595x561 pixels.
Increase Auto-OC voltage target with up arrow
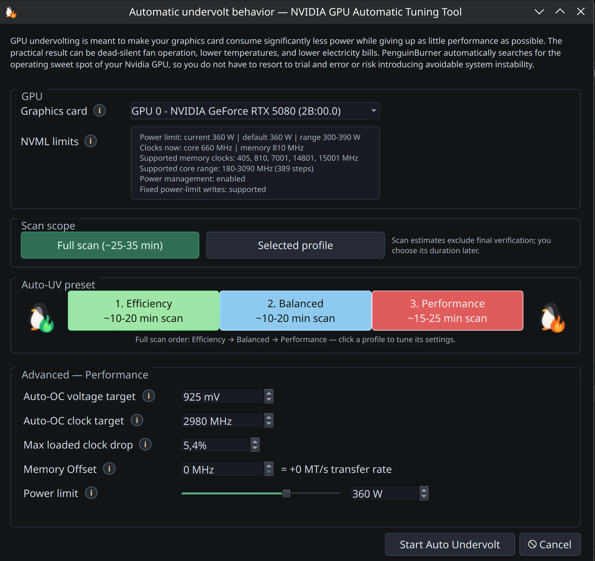click(x=269, y=393)
